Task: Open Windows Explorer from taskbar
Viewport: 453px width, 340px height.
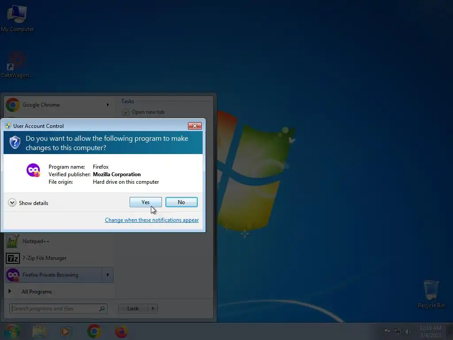Action: [39, 332]
